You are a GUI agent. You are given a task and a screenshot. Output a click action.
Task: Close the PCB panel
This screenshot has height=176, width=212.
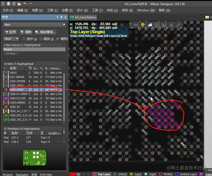coord(65,17)
